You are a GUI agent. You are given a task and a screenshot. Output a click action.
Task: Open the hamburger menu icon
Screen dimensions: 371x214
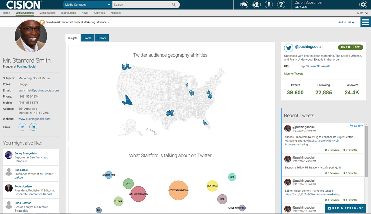coord(366,22)
